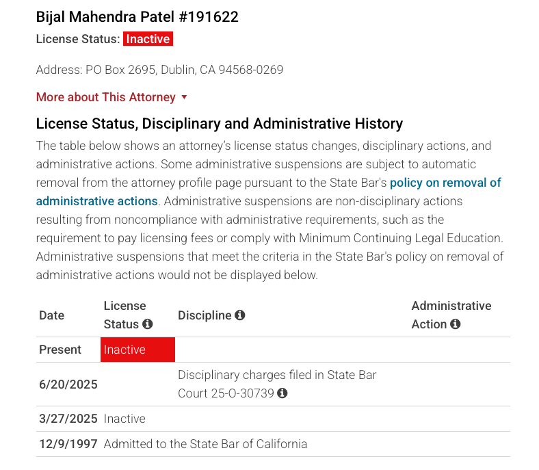Click the Disciplinary charges filed in State Bar Court text

coord(277,375)
